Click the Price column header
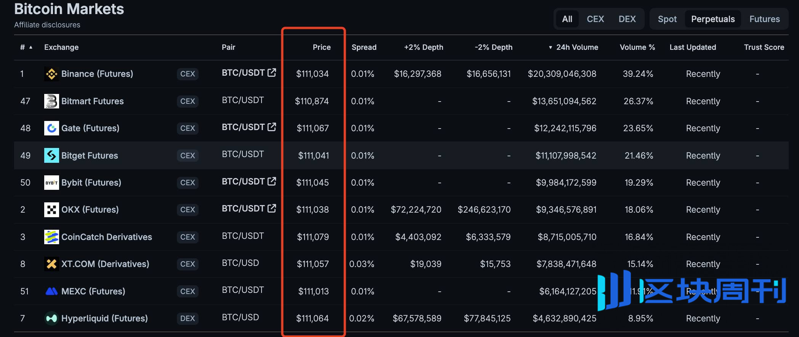 [x=321, y=47]
